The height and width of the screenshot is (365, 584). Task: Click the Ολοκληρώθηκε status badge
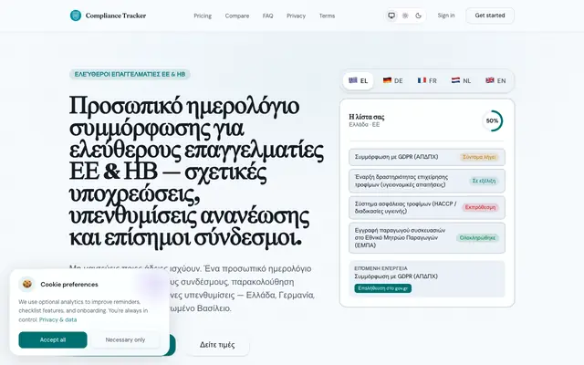coord(477,238)
